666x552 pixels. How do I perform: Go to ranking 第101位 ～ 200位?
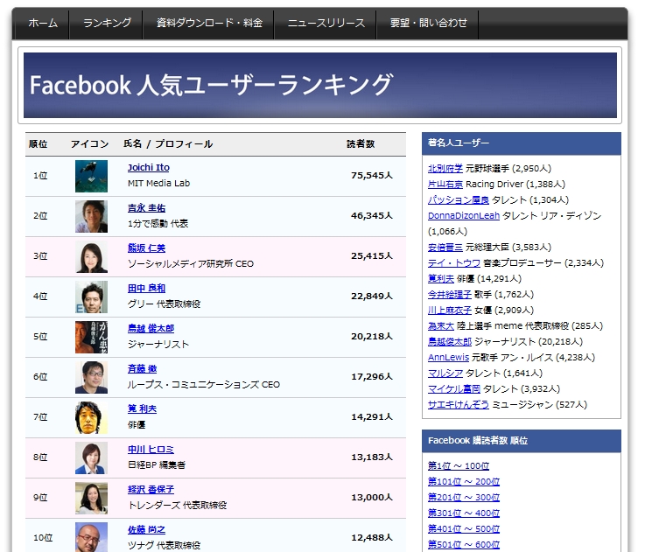pos(463,481)
